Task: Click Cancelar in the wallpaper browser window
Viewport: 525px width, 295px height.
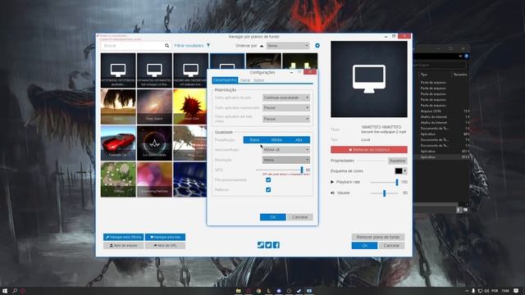Action: [391, 246]
